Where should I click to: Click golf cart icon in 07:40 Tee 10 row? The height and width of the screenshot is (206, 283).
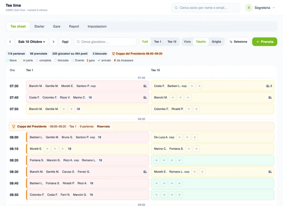coord(270,97)
